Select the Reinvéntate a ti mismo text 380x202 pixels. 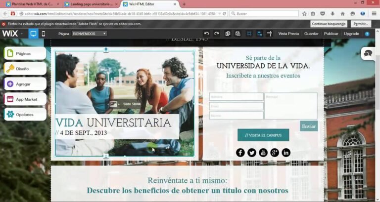click(x=188, y=180)
